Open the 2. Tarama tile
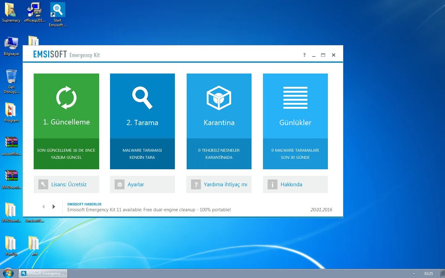 pyautogui.click(x=142, y=121)
